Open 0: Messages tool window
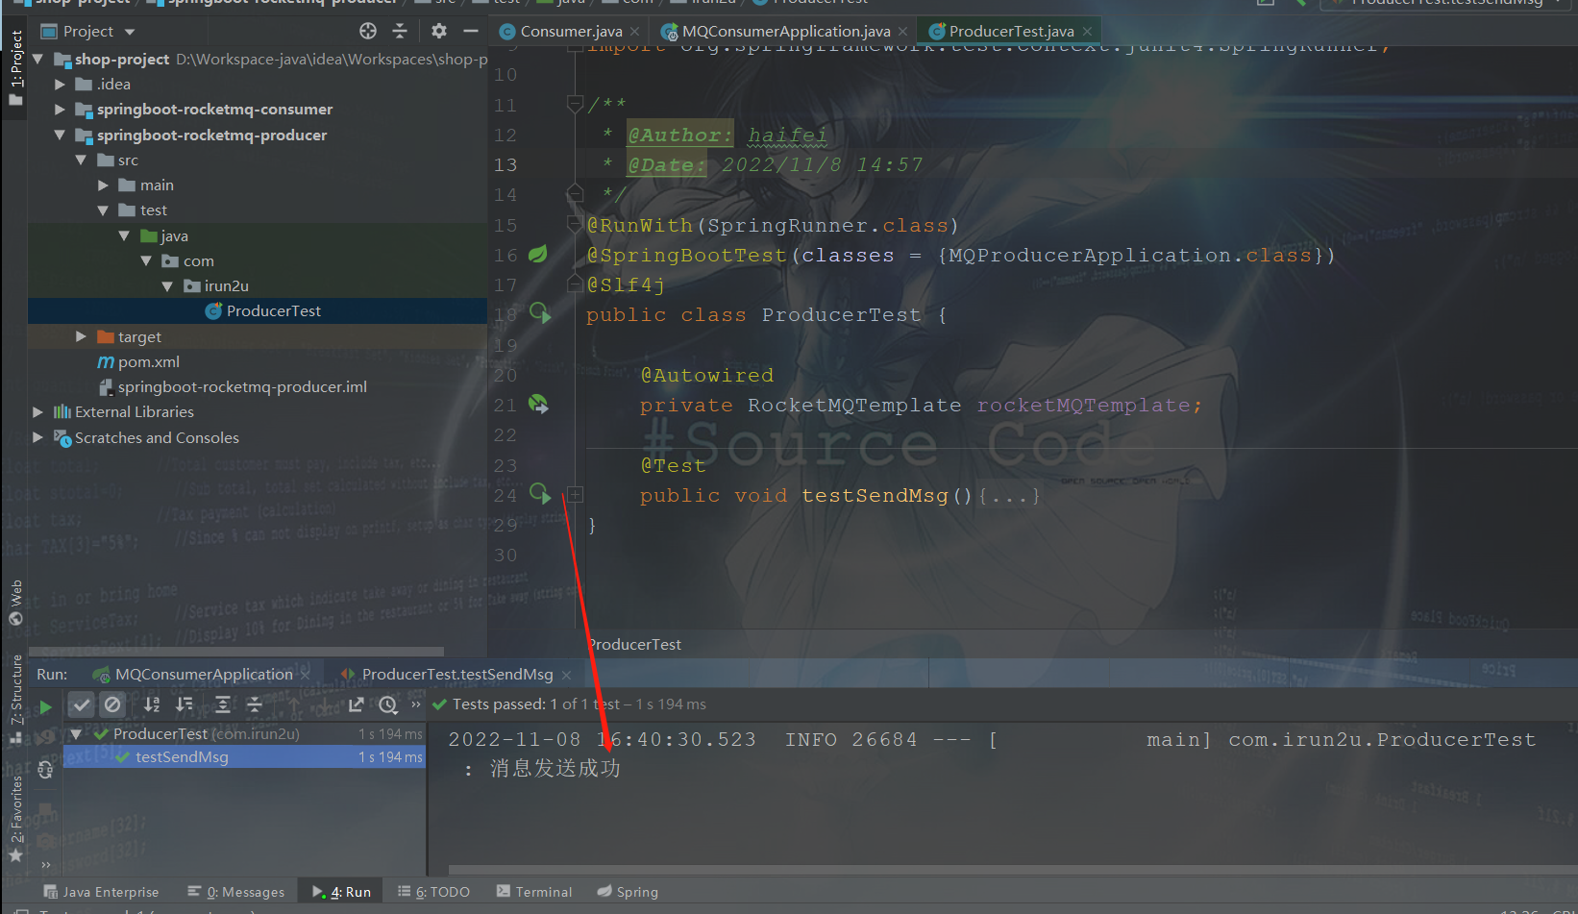The height and width of the screenshot is (914, 1578). pos(236,892)
